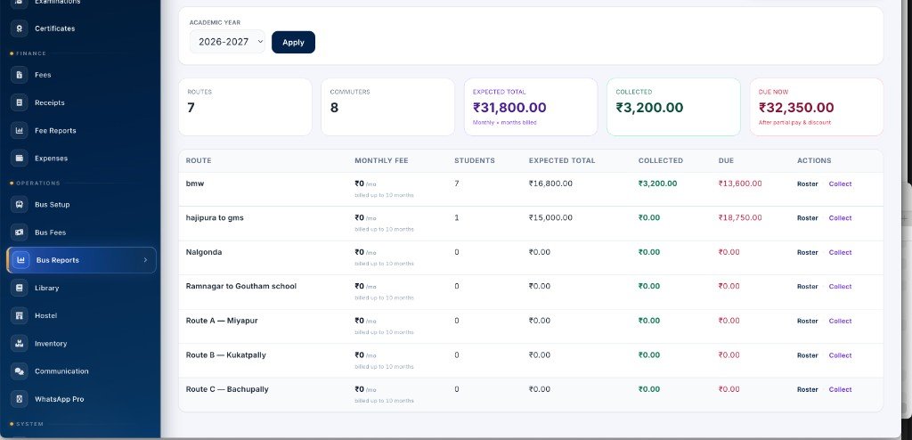912x440 pixels.
Task: Open the Bus Fees icon
Action: pyautogui.click(x=20, y=232)
